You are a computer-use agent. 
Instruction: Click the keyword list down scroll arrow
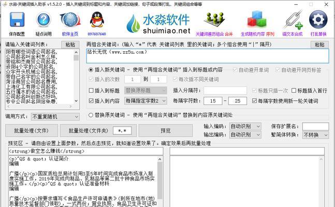point(76,101)
